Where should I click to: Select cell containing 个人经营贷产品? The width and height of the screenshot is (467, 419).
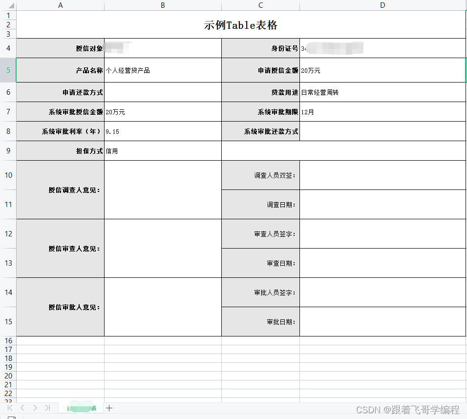tap(163, 70)
